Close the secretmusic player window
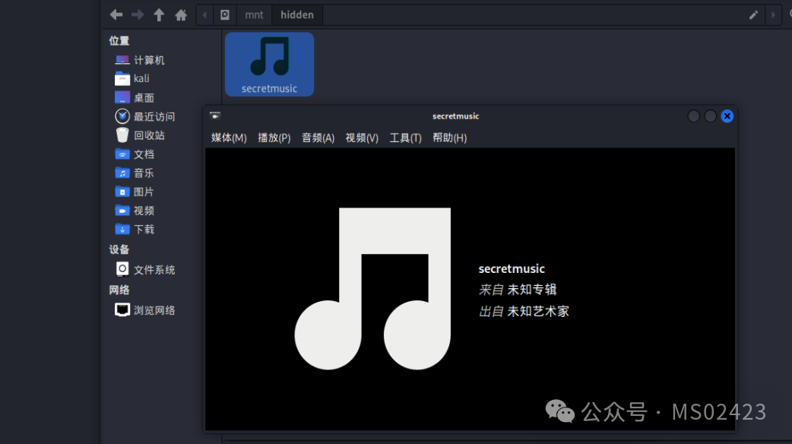Viewport: 792px width, 444px height. (727, 116)
